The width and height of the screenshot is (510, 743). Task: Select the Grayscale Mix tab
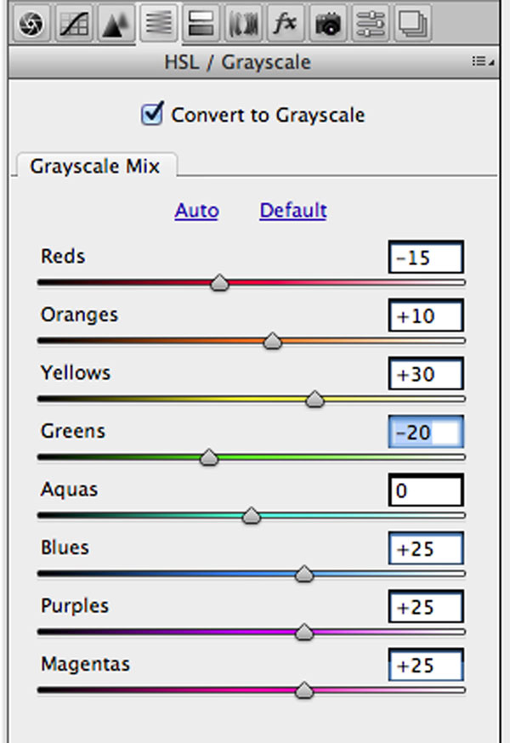(94, 166)
